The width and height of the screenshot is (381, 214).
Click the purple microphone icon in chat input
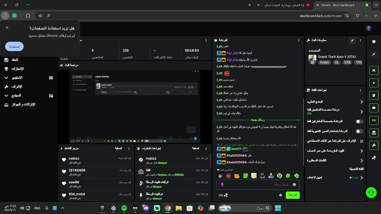(x=222, y=185)
